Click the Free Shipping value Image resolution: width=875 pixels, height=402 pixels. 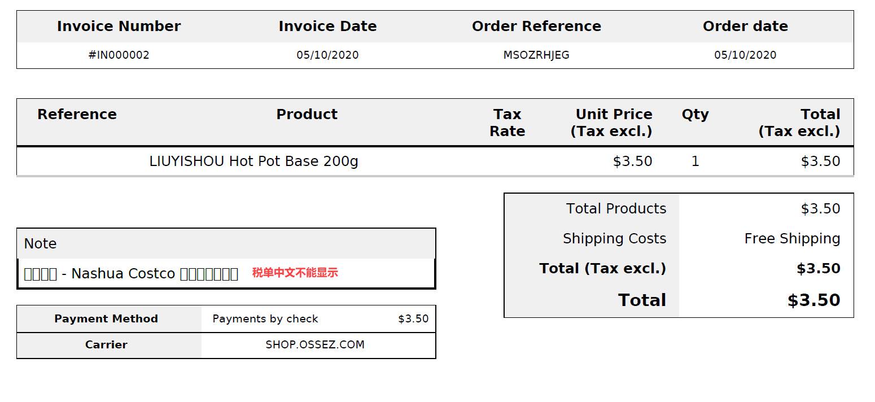792,239
